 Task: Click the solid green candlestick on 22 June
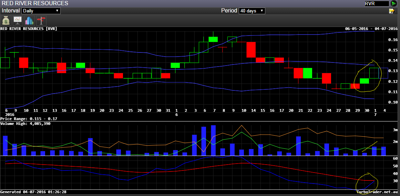[x=307, y=73]
